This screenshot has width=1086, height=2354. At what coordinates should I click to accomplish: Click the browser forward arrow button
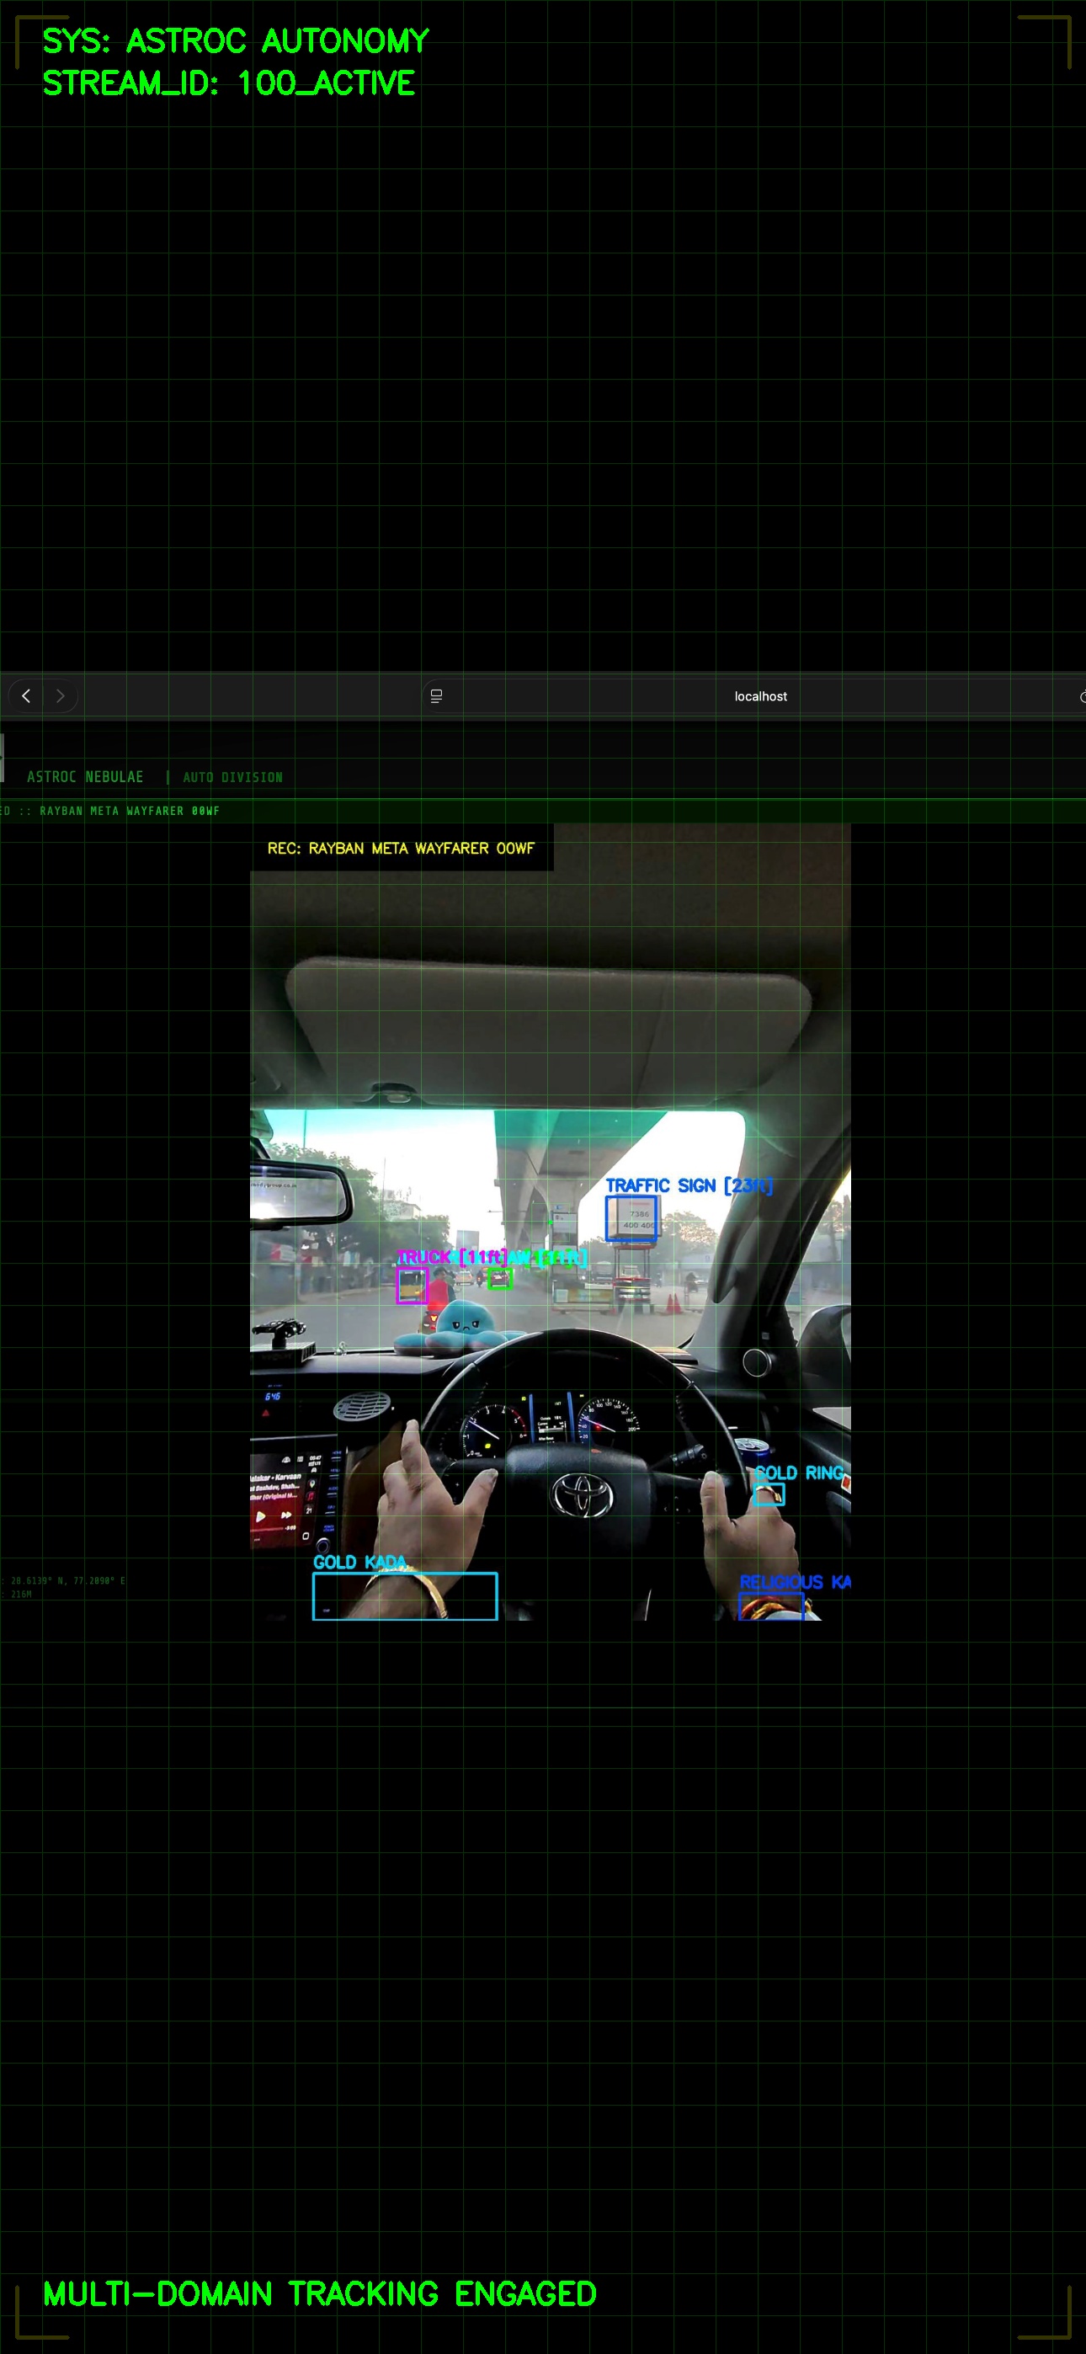pos(61,696)
